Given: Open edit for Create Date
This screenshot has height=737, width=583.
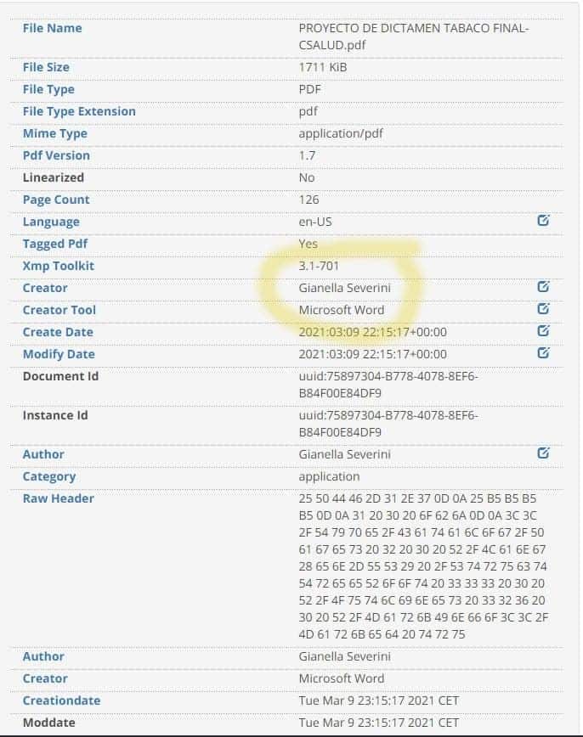Looking at the screenshot, I should tap(543, 330).
